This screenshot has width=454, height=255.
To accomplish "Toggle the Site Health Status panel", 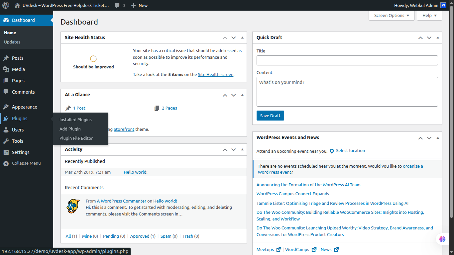I will (242, 38).
